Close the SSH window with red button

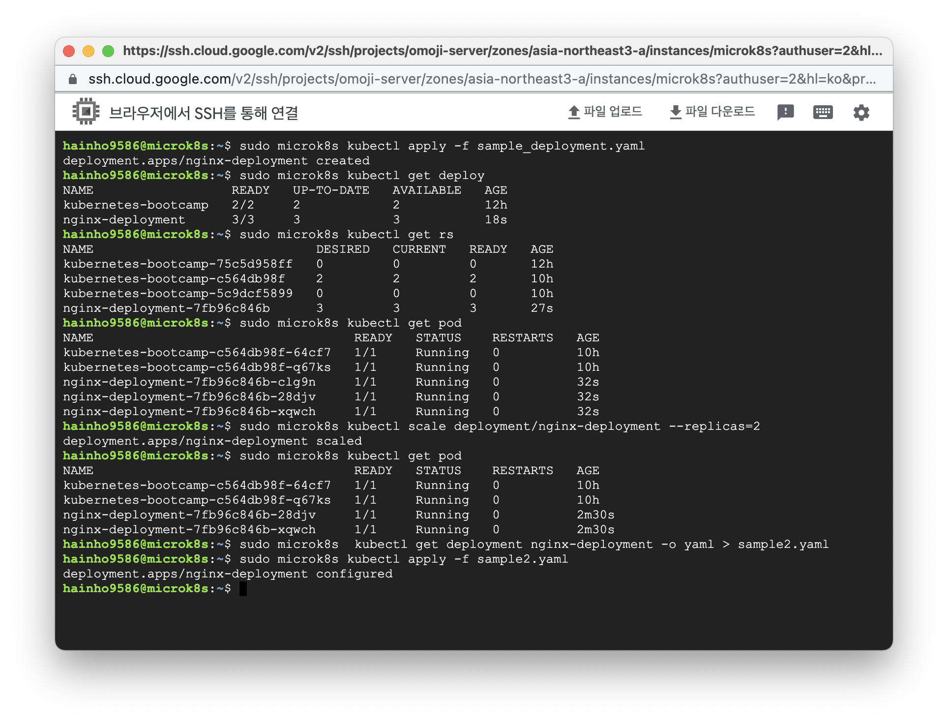pos(69,51)
